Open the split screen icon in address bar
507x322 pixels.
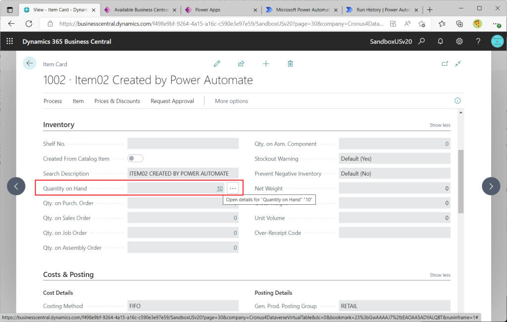[393, 24]
